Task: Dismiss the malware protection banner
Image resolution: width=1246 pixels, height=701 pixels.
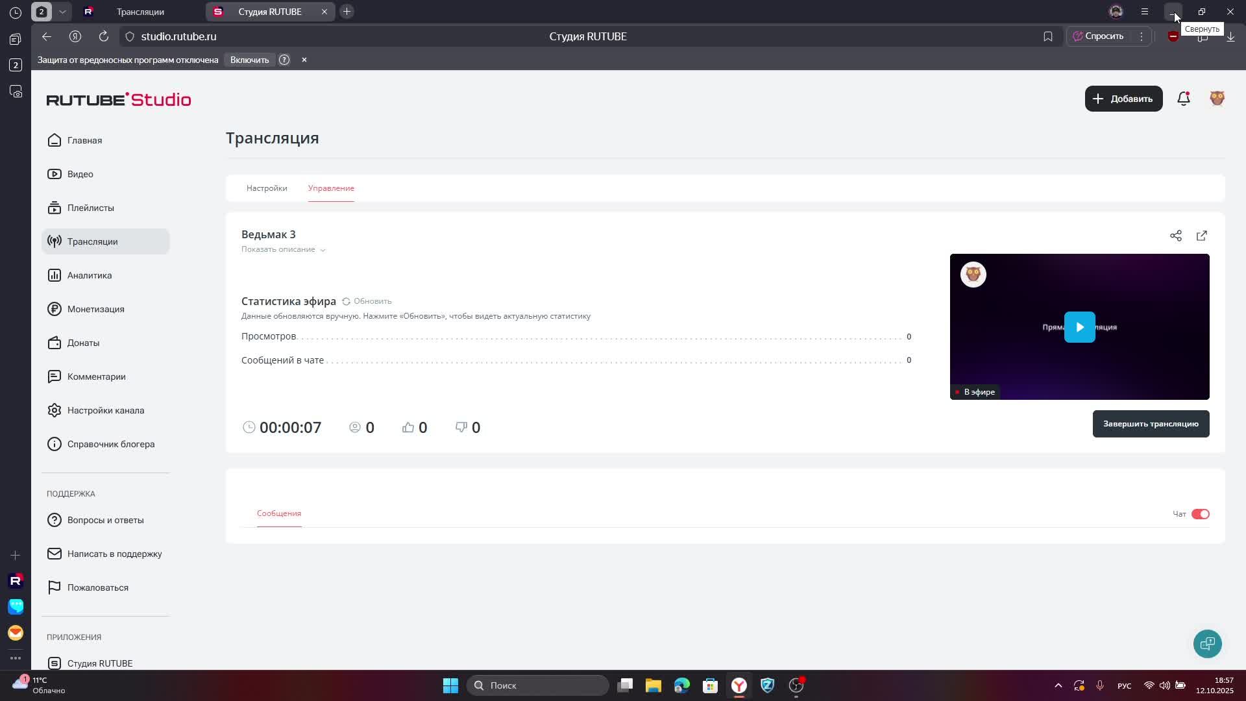Action: coord(304,60)
